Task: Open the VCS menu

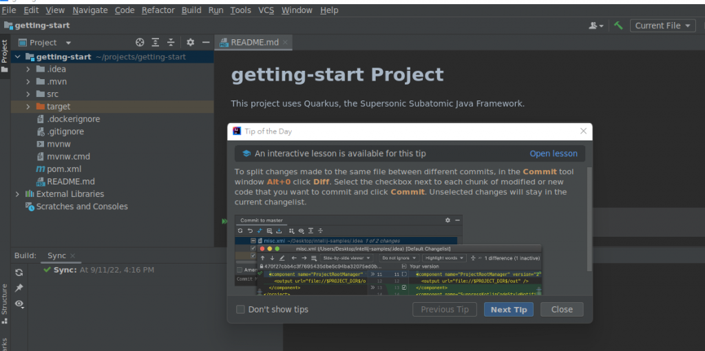Action: coord(266,10)
